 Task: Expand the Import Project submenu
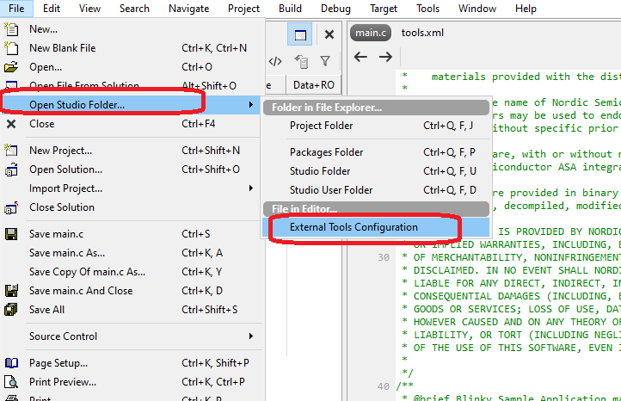click(x=250, y=188)
